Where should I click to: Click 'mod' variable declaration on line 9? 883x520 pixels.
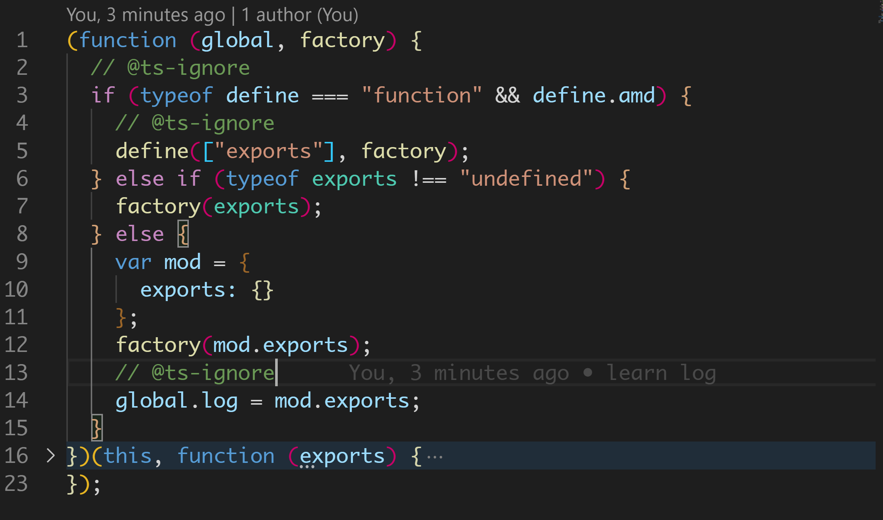[x=182, y=262]
